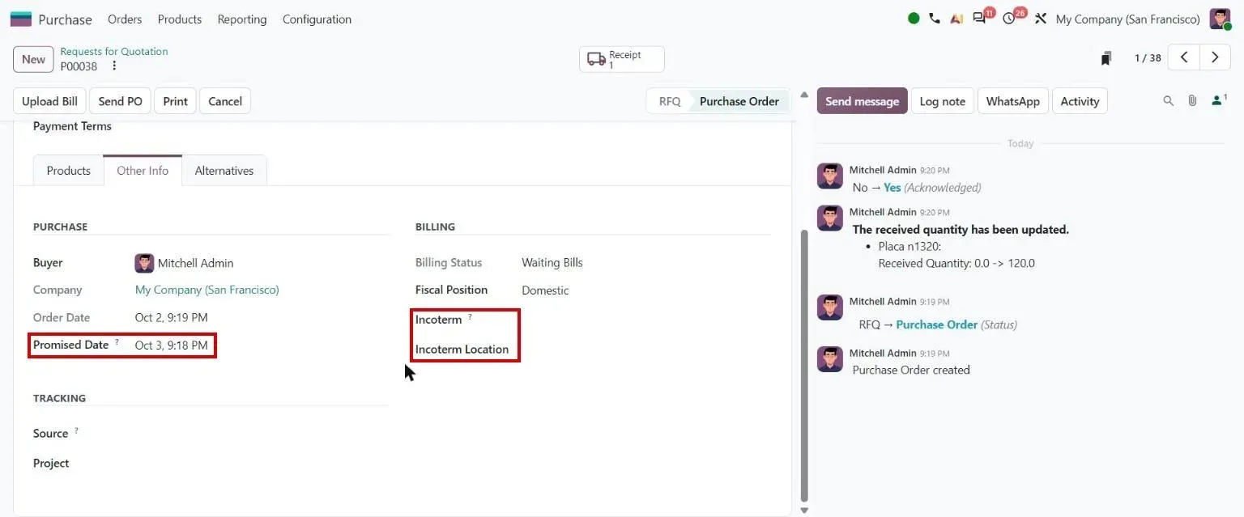Click the Send message button
Screen dimensions: 1244x517
tap(862, 101)
